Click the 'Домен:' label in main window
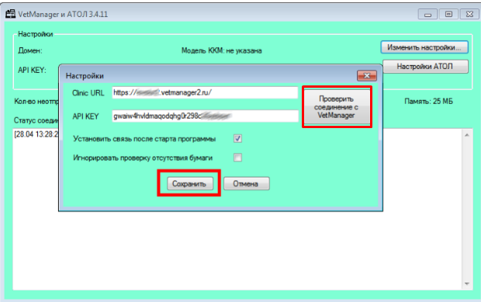The height and width of the screenshot is (302, 481). (30, 50)
